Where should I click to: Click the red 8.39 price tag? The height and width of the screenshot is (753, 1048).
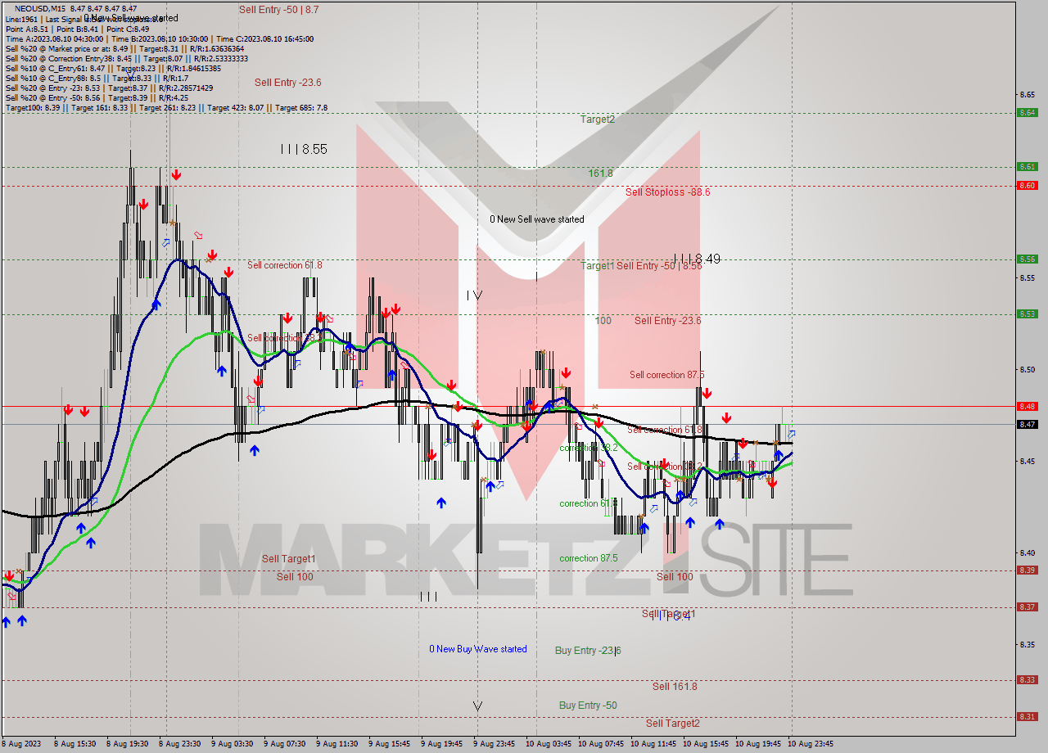pyautogui.click(x=1027, y=570)
